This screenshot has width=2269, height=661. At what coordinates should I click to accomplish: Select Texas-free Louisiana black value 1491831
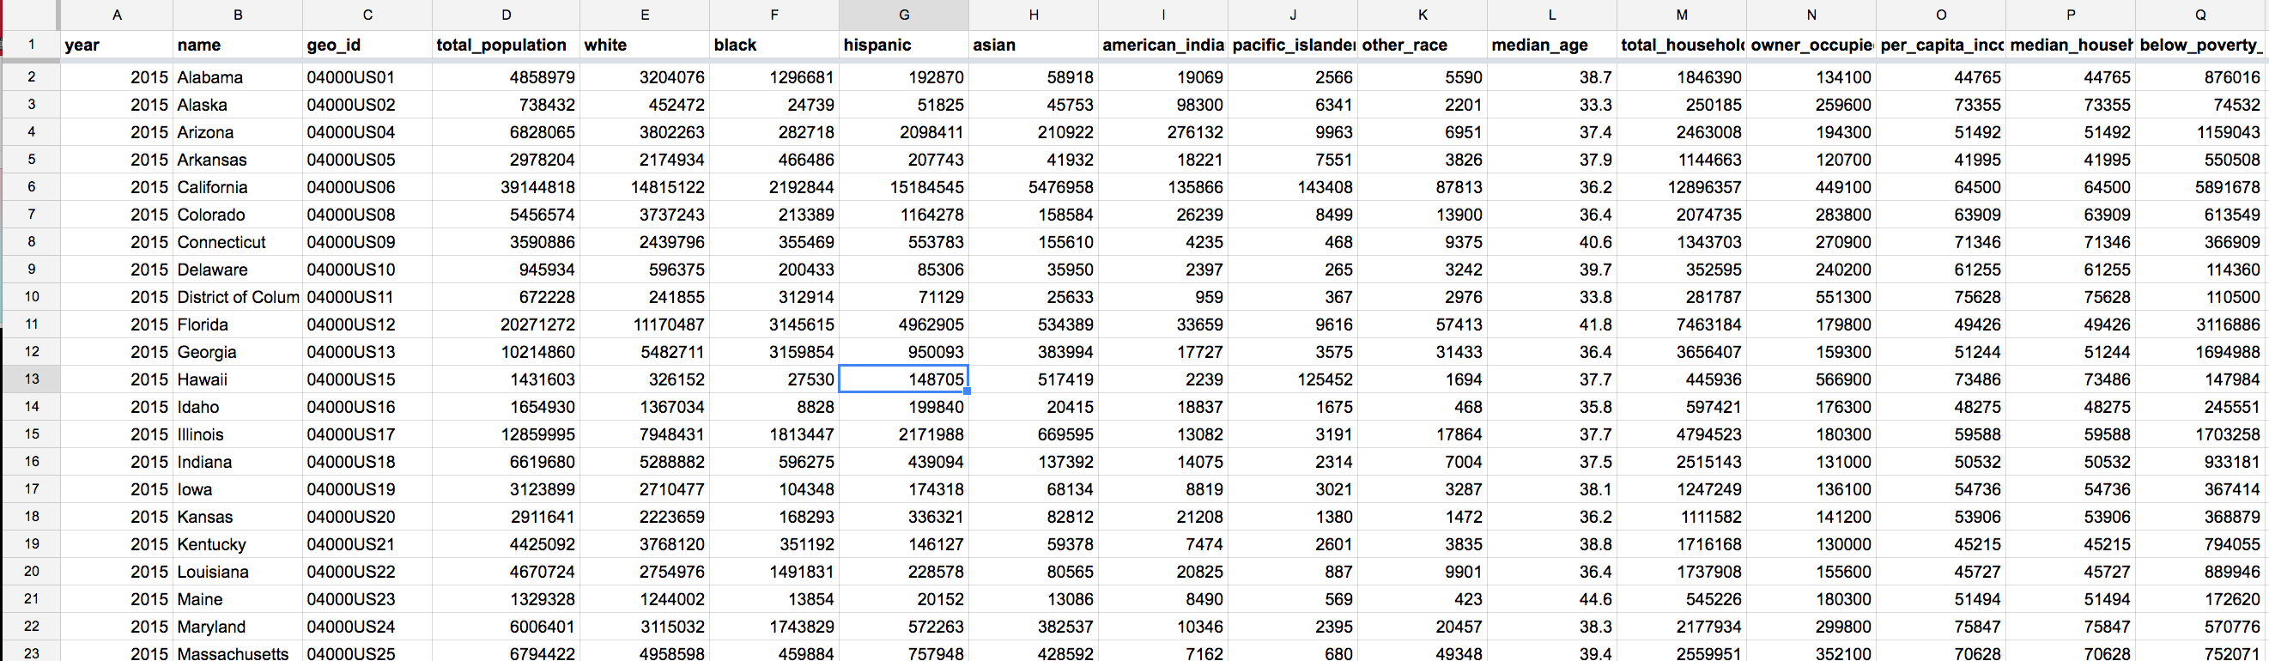[774, 572]
